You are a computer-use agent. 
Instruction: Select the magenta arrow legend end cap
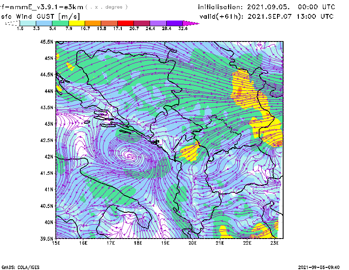tap(191, 23)
